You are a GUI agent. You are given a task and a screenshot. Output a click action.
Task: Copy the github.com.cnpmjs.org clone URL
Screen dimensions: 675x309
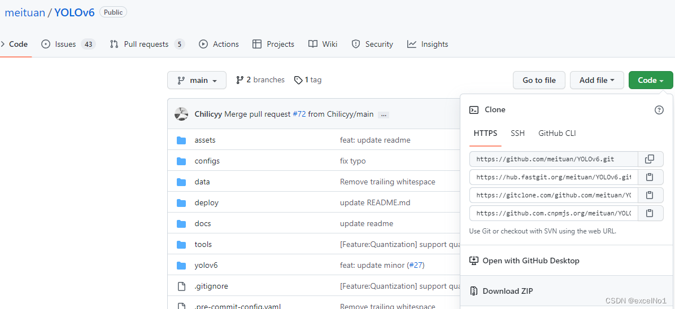point(650,213)
